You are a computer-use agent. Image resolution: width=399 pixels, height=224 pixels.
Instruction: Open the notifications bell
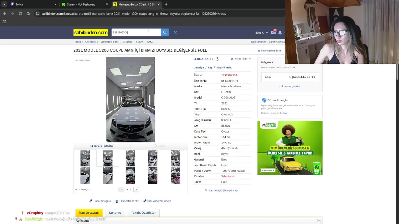click(x=280, y=32)
